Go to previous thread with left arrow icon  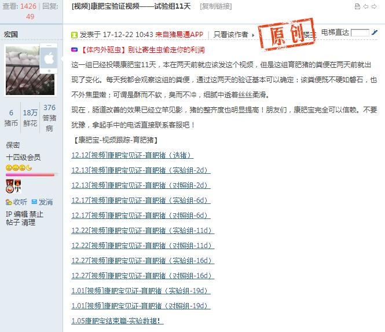[366, 6]
